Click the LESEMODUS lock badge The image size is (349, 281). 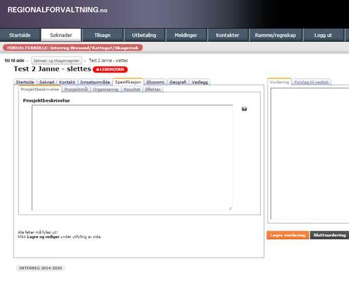pyautogui.click(x=110, y=69)
